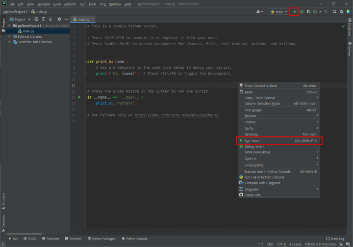This screenshot has width=353, height=247.
Task: Open the Navigate menu
Action: pos(44,4)
